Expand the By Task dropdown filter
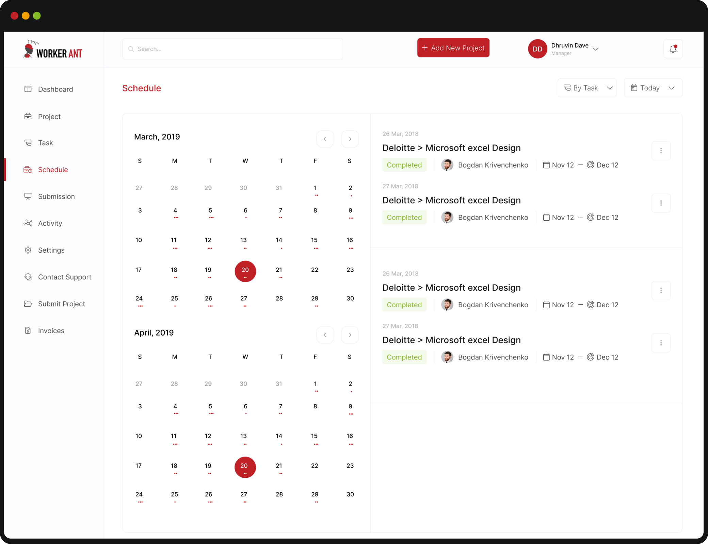Viewport: 708px width, 544px height. tap(588, 87)
